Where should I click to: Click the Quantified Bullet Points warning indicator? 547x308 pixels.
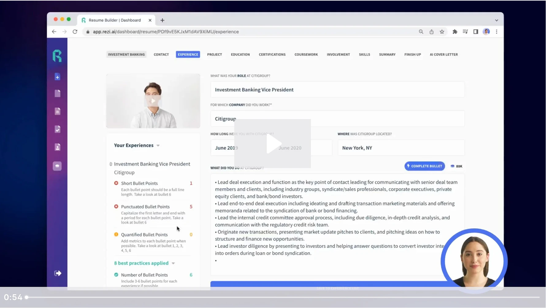pos(116,235)
